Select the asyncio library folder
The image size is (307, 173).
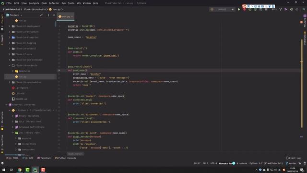[x=24, y=138]
